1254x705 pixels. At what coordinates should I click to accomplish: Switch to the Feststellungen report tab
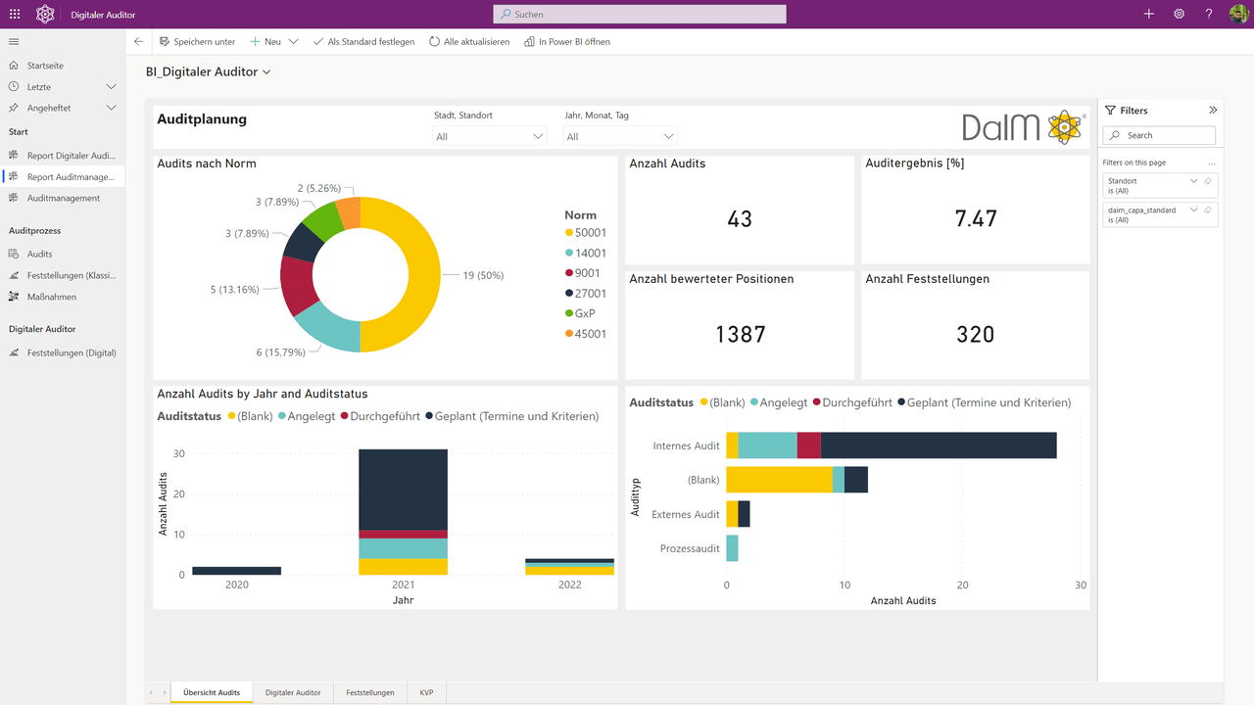[370, 692]
